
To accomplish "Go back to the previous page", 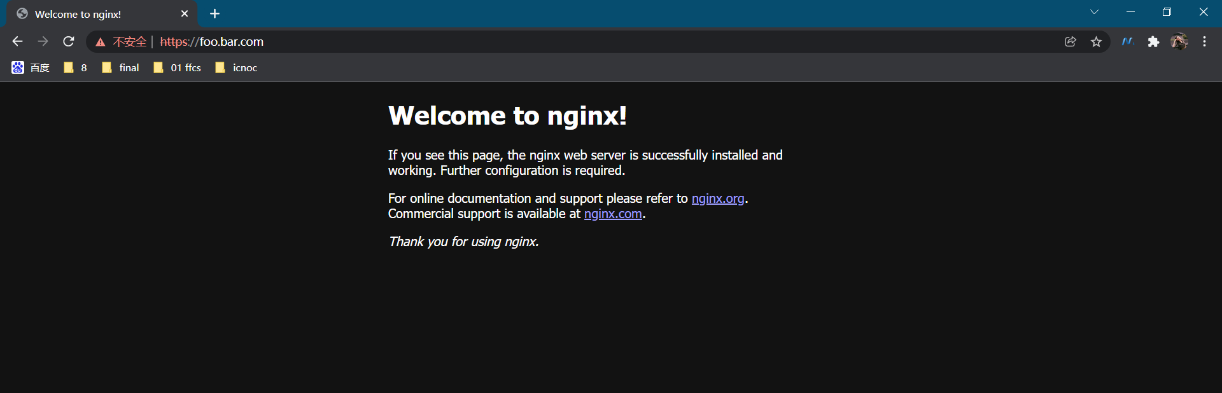I will 17,41.
